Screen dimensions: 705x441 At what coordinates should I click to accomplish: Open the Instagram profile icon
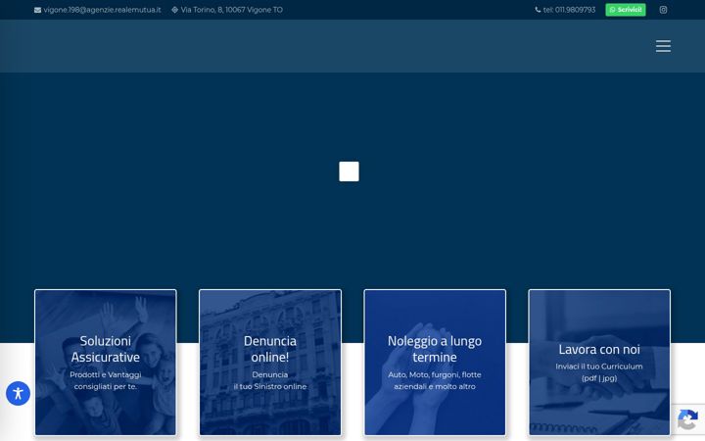[663, 10]
